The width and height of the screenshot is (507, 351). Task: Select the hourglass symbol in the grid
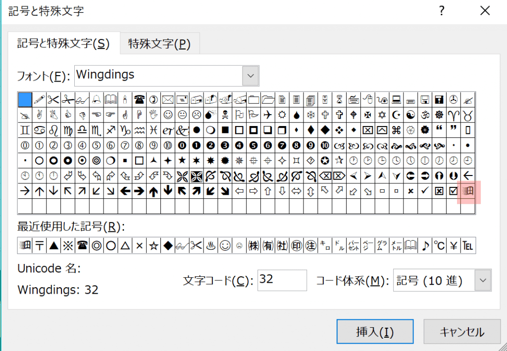[339, 99]
